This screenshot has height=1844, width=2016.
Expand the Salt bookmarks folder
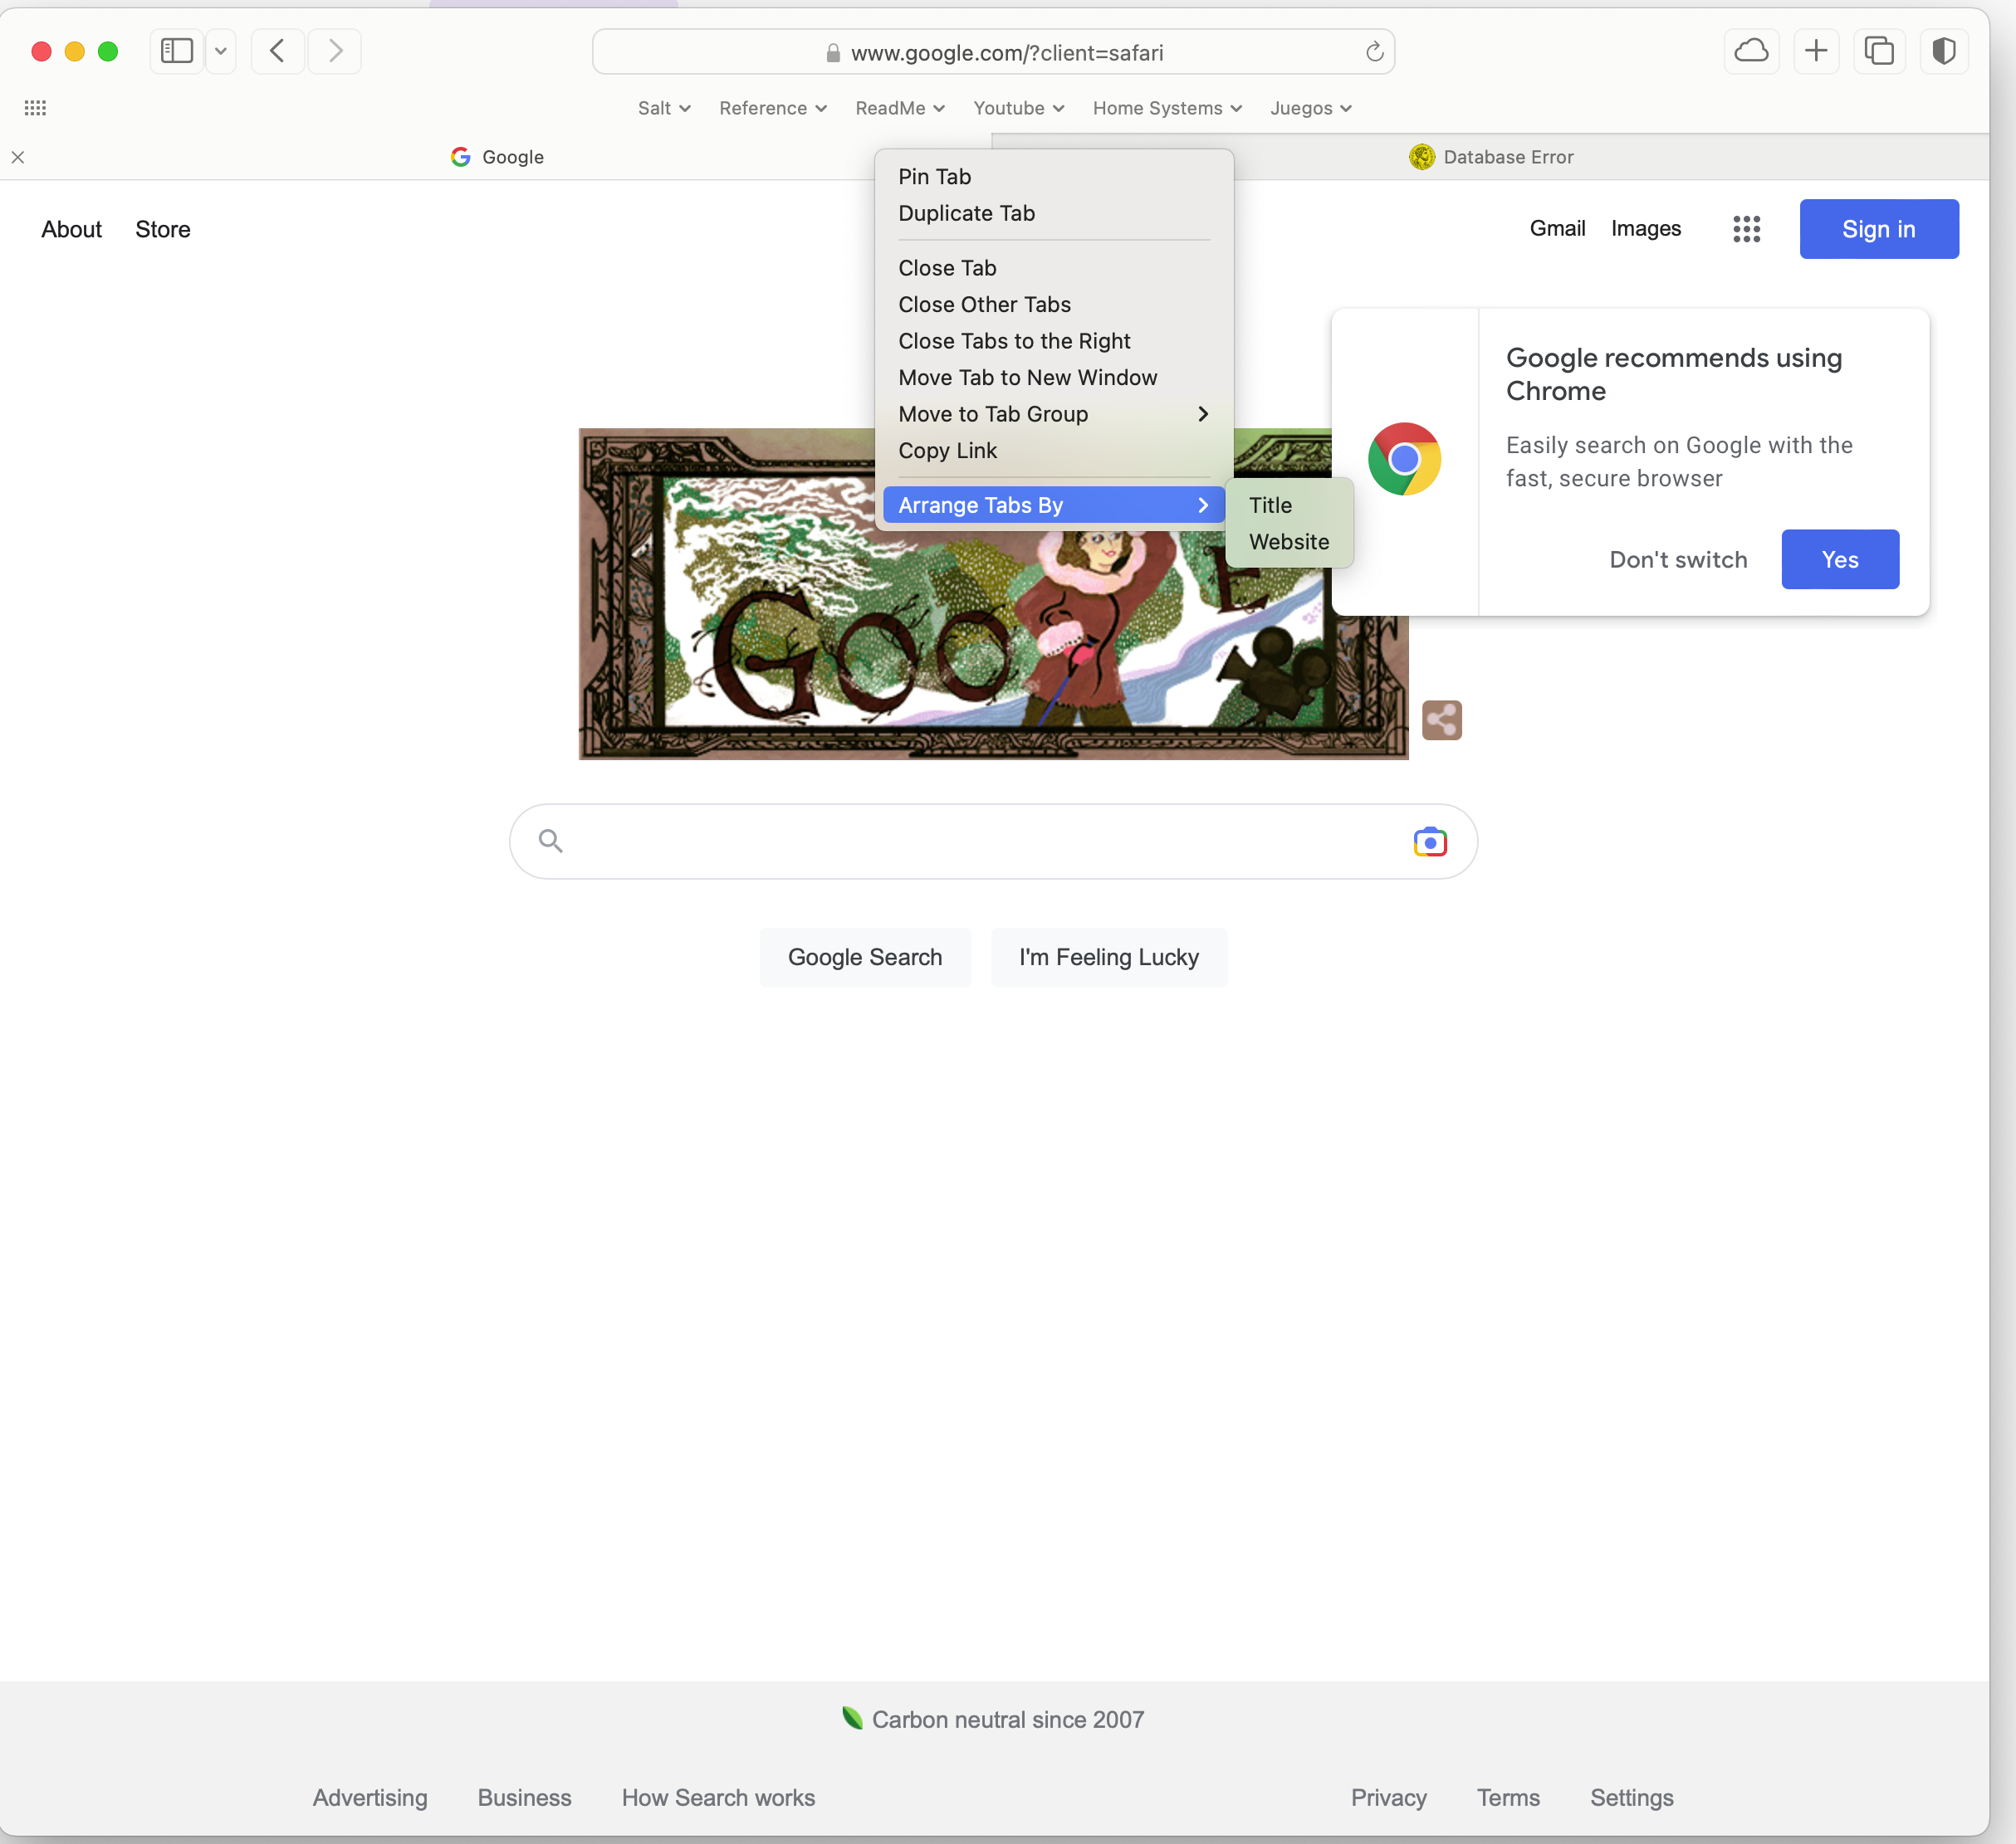664,108
